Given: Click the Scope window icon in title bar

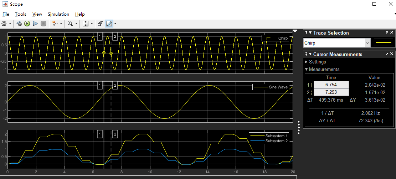Looking at the screenshot, I should tap(5, 4).
